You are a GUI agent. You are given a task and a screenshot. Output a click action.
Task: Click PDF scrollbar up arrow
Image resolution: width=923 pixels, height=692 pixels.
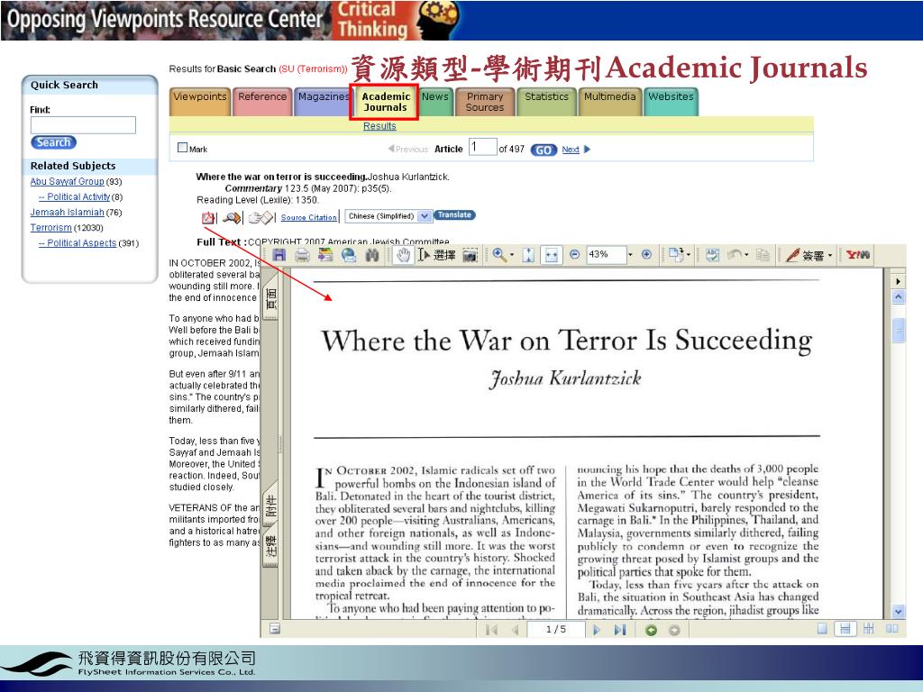tap(899, 297)
